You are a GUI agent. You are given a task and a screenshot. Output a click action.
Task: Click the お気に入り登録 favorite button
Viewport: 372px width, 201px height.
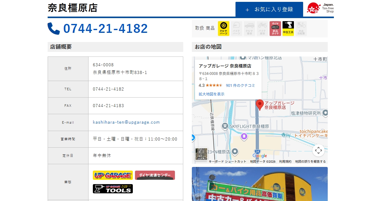click(x=269, y=9)
